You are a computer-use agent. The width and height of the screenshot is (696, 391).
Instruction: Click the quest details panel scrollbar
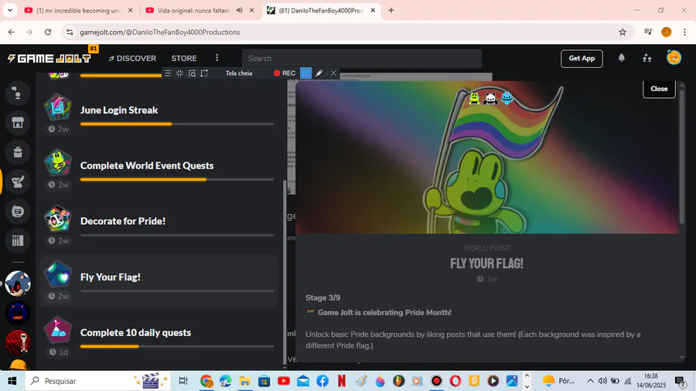pos(682,155)
